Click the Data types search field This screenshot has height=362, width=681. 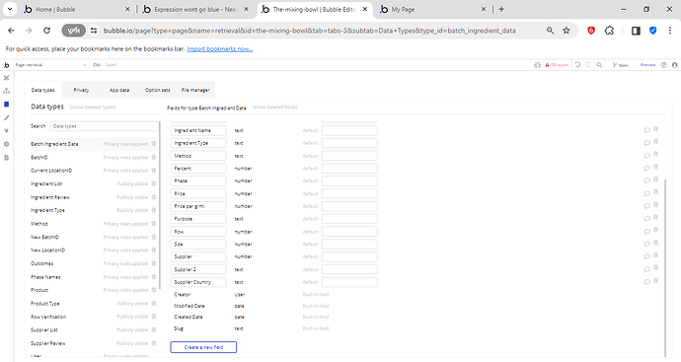(105, 126)
